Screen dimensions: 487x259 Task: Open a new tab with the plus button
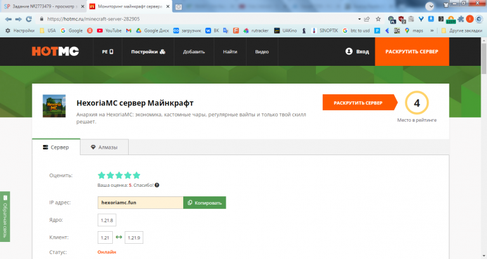(179, 7)
